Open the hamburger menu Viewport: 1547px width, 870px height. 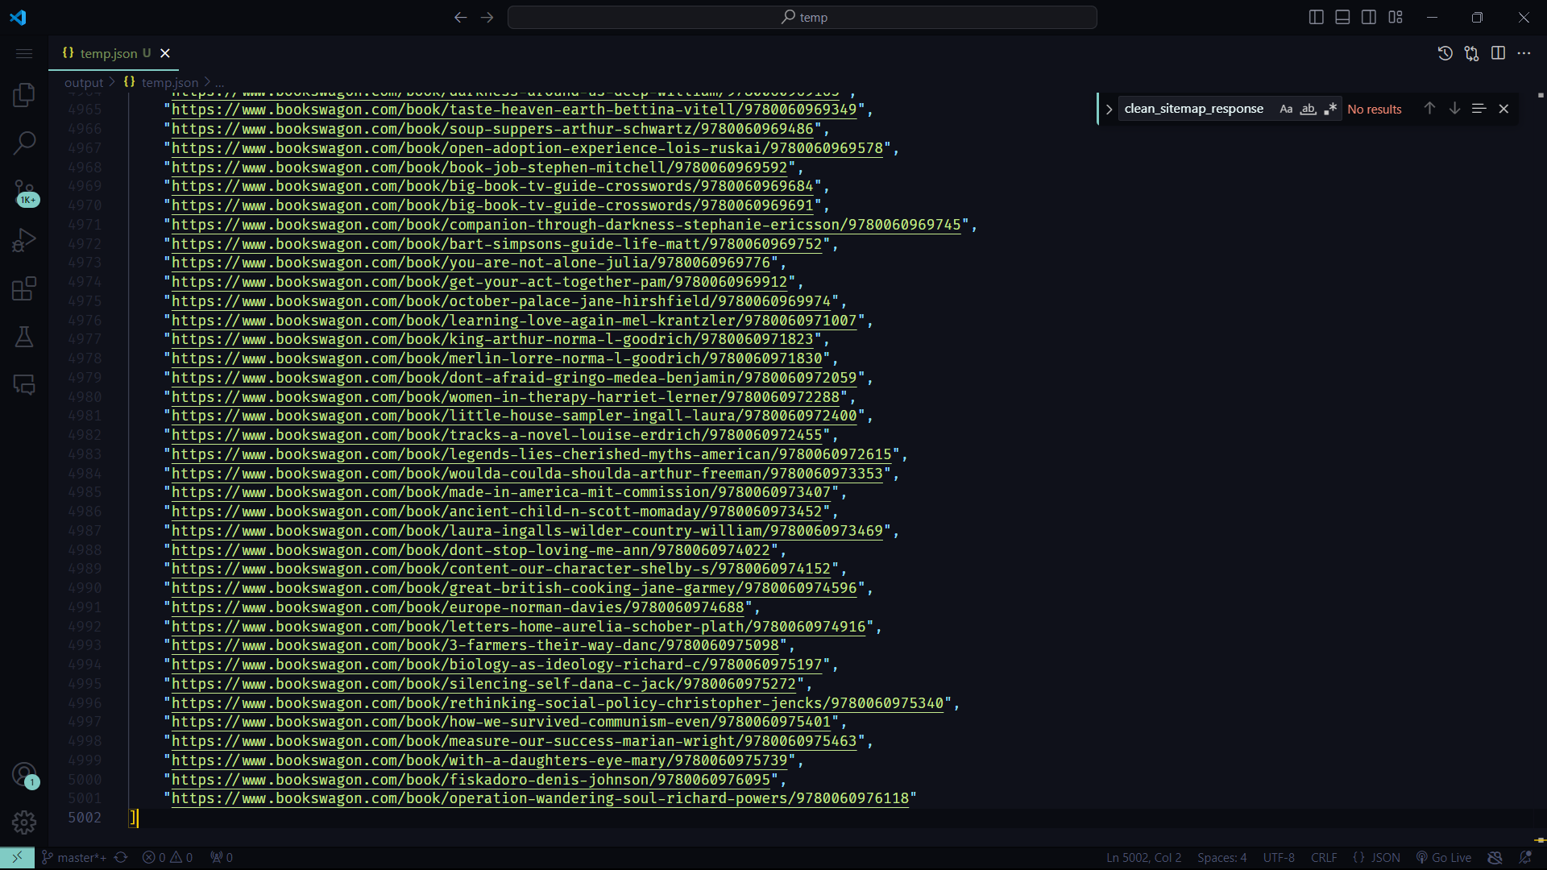(23, 53)
